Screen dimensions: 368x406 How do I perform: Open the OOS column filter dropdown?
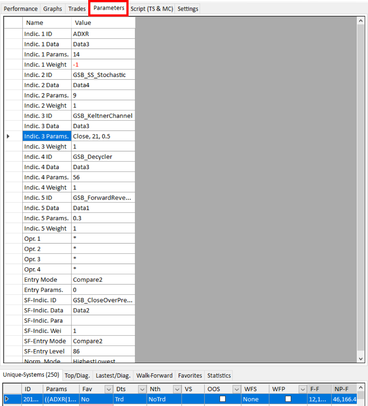click(x=236, y=389)
